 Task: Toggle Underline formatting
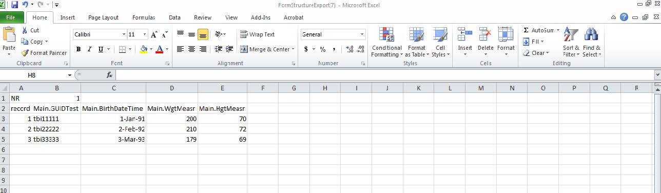tap(101, 49)
